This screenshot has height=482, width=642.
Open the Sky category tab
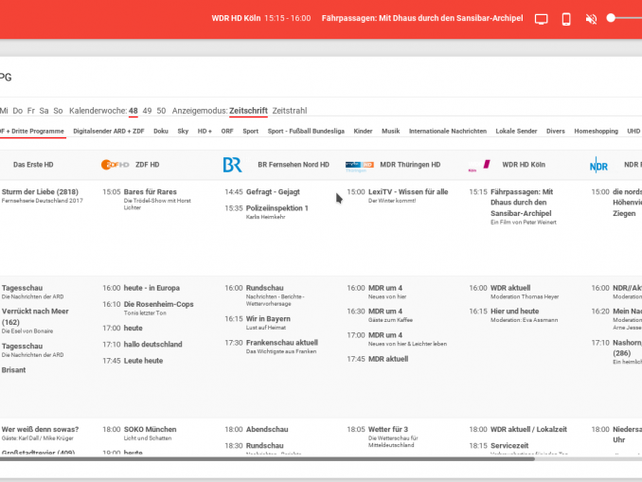pos(183,131)
